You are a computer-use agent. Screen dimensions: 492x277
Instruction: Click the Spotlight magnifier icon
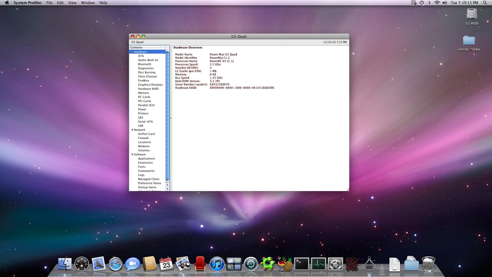point(485,3)
